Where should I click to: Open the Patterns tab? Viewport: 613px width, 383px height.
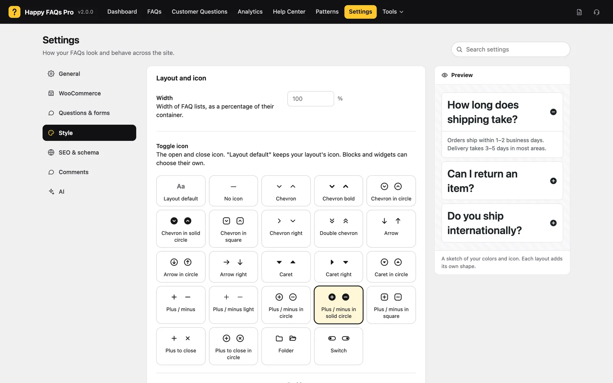point(327,12)
